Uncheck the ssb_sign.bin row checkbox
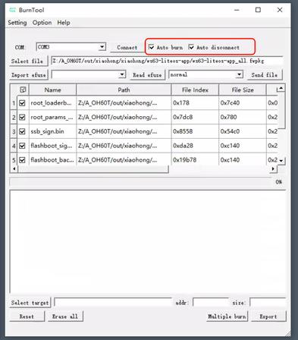The width and height of the screenshot is (298, 340). pyautogui.click(x=22, y=131)
